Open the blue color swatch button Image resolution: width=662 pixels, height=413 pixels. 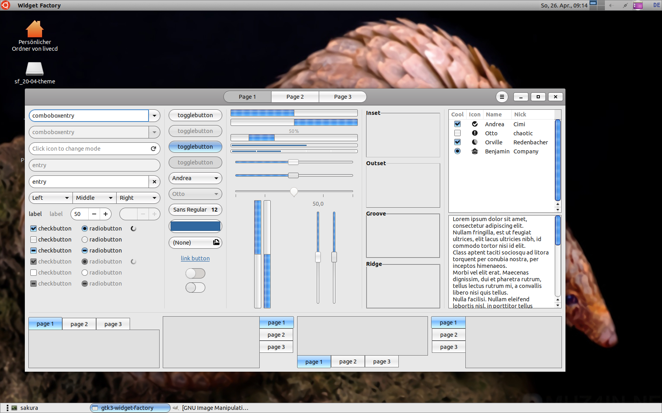pos(195,226)
